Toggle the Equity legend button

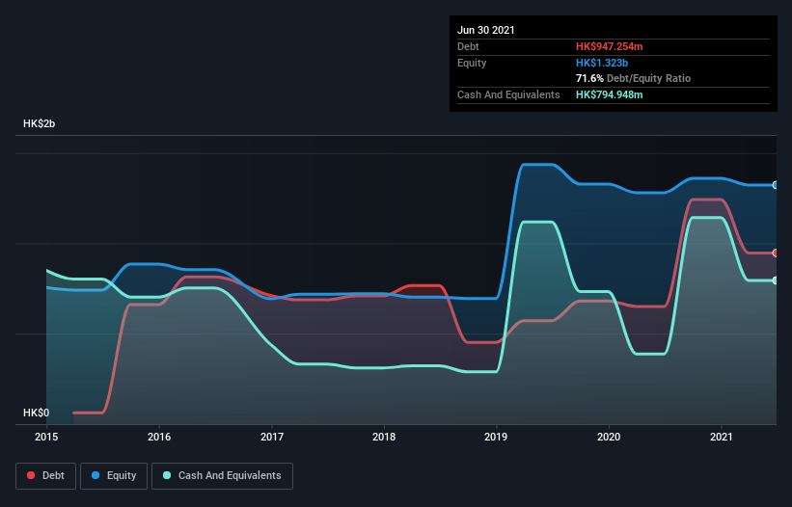pos(114,476)
